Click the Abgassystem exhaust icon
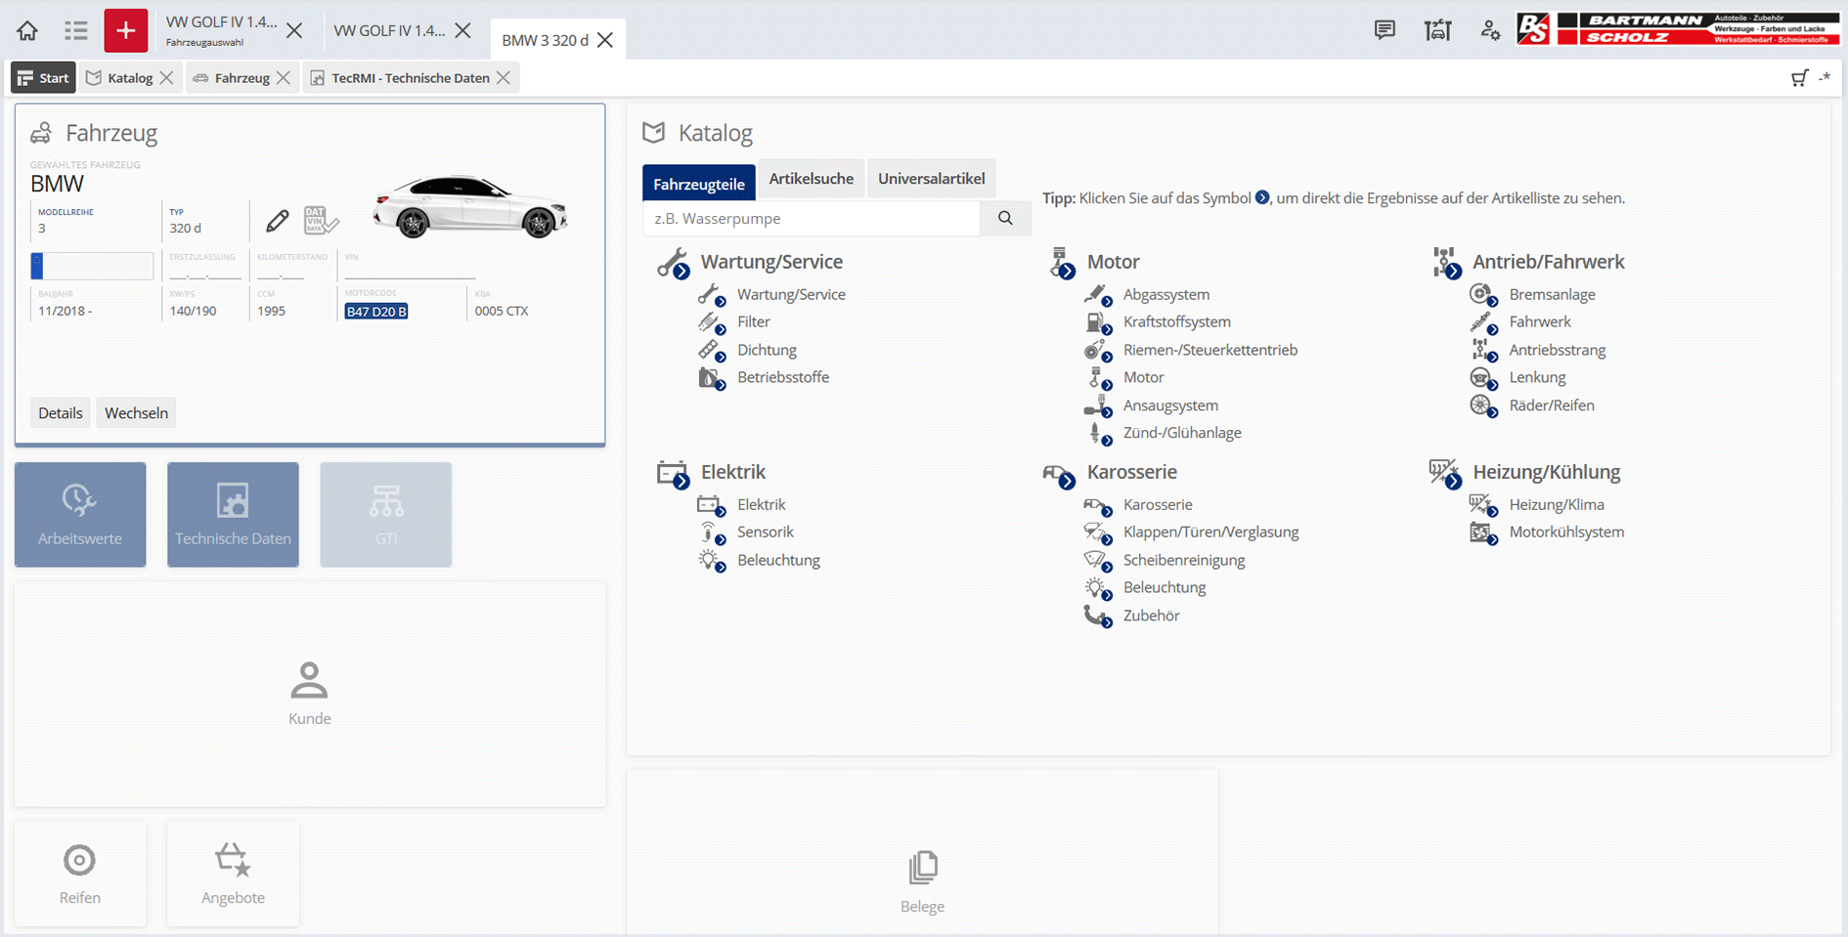1848x937 pixels. click(x=1097, y=295)
